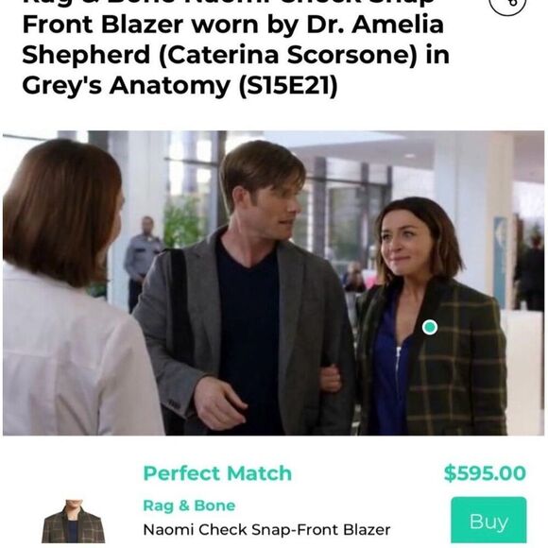This screenshot has width=548, height=548.
Task: Open the blazer product thumbnail
Action: [x=73, y=522]
